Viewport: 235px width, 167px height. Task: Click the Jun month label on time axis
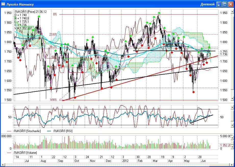point(203,161)
